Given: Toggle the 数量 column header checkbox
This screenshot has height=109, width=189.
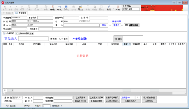Looking at the screenshot, I should pos(130,44).
